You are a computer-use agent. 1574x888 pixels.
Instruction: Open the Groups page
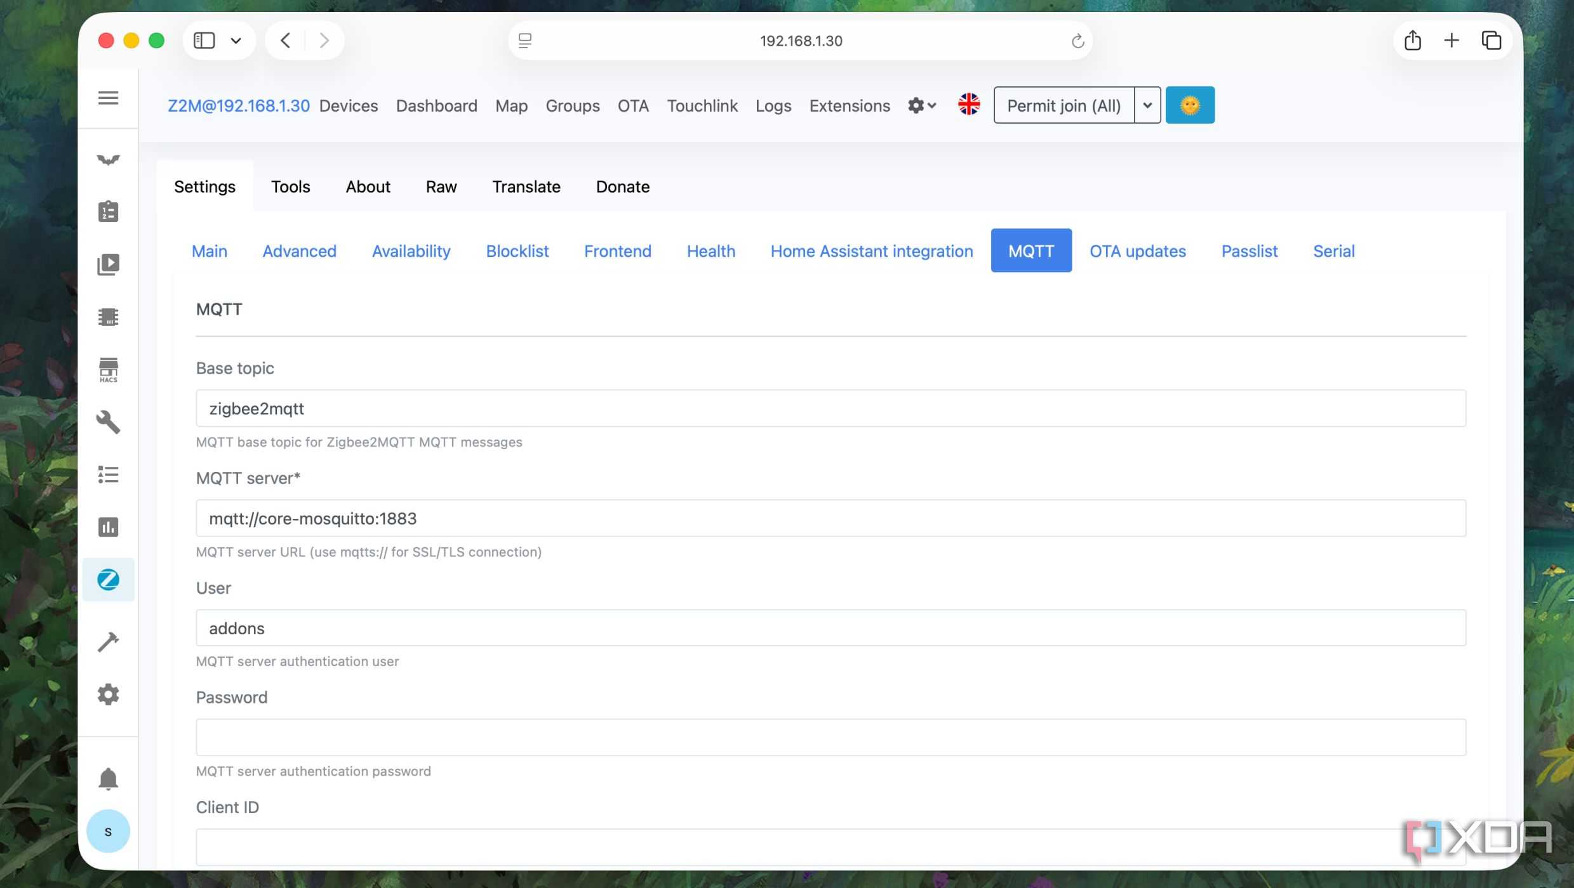(573, 105)
